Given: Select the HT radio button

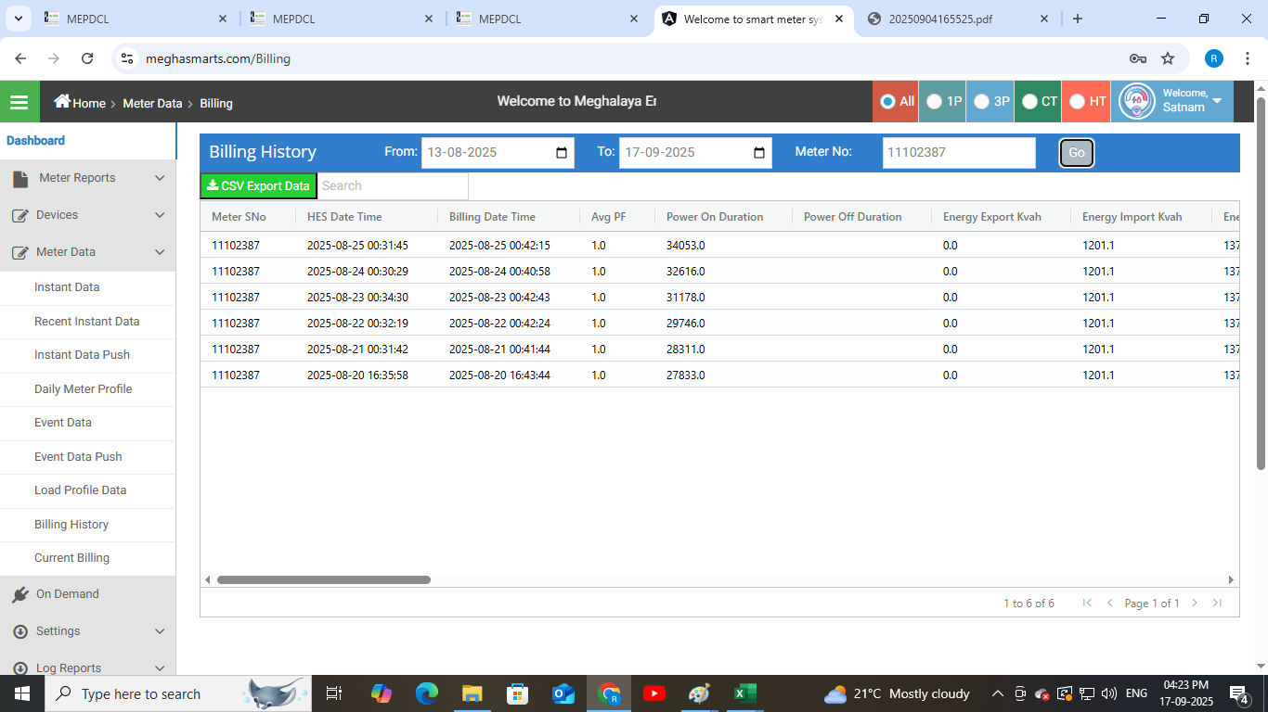Looking at the screenshot, I should pos(1078,102).
